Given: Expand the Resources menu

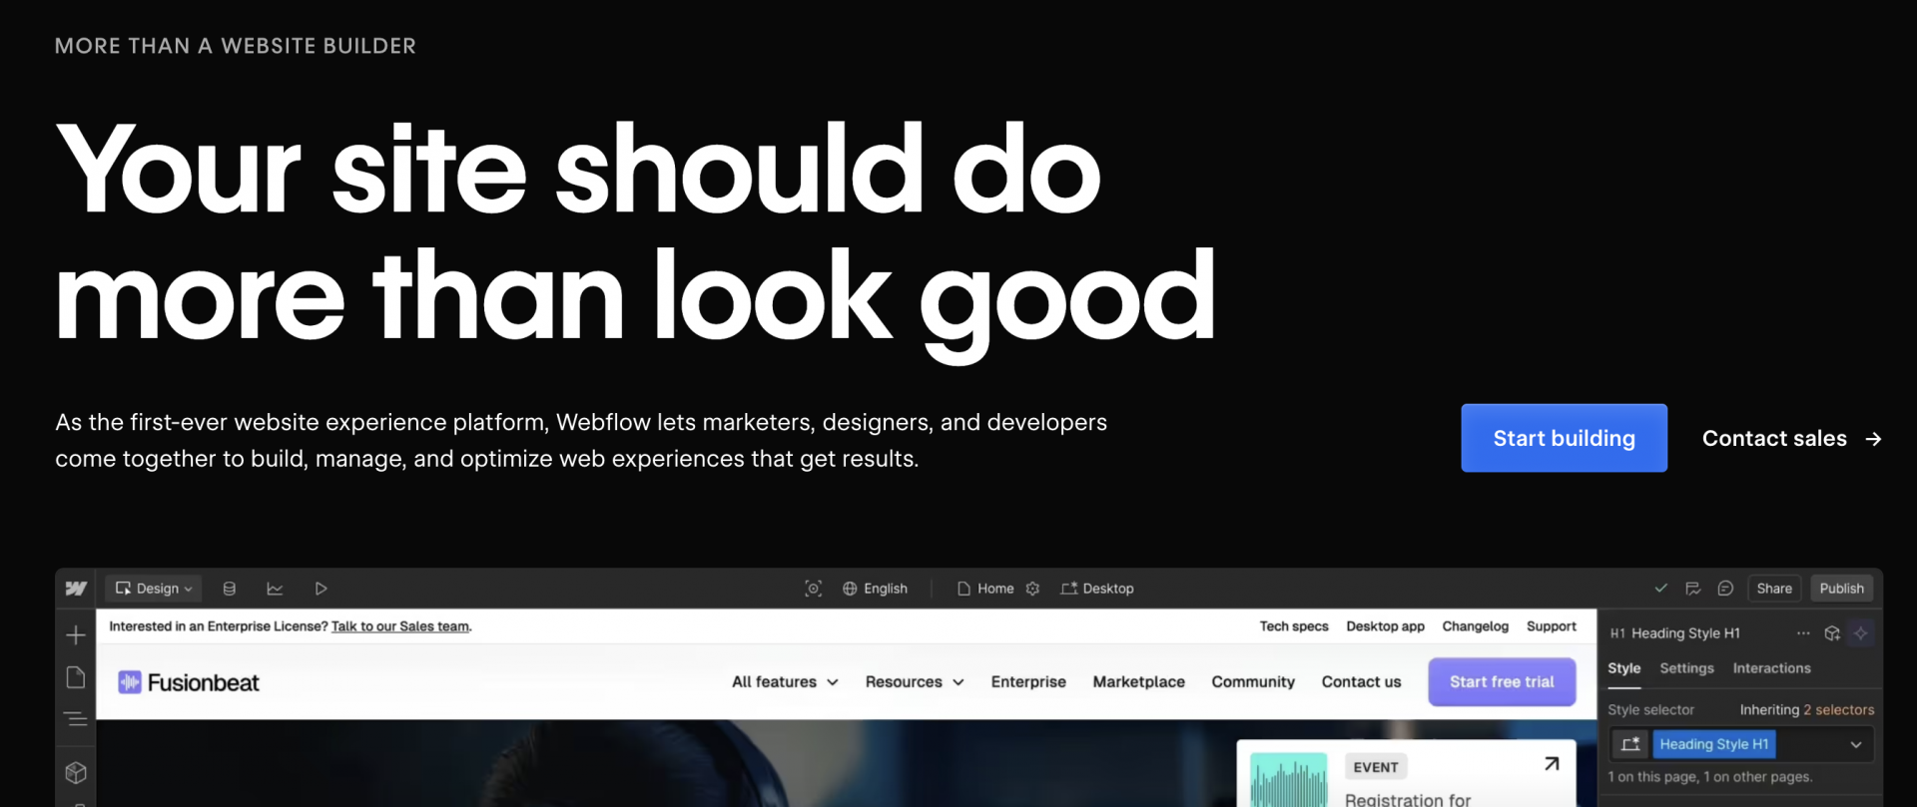Looking at the screenshot, I should tap(915, 682).
